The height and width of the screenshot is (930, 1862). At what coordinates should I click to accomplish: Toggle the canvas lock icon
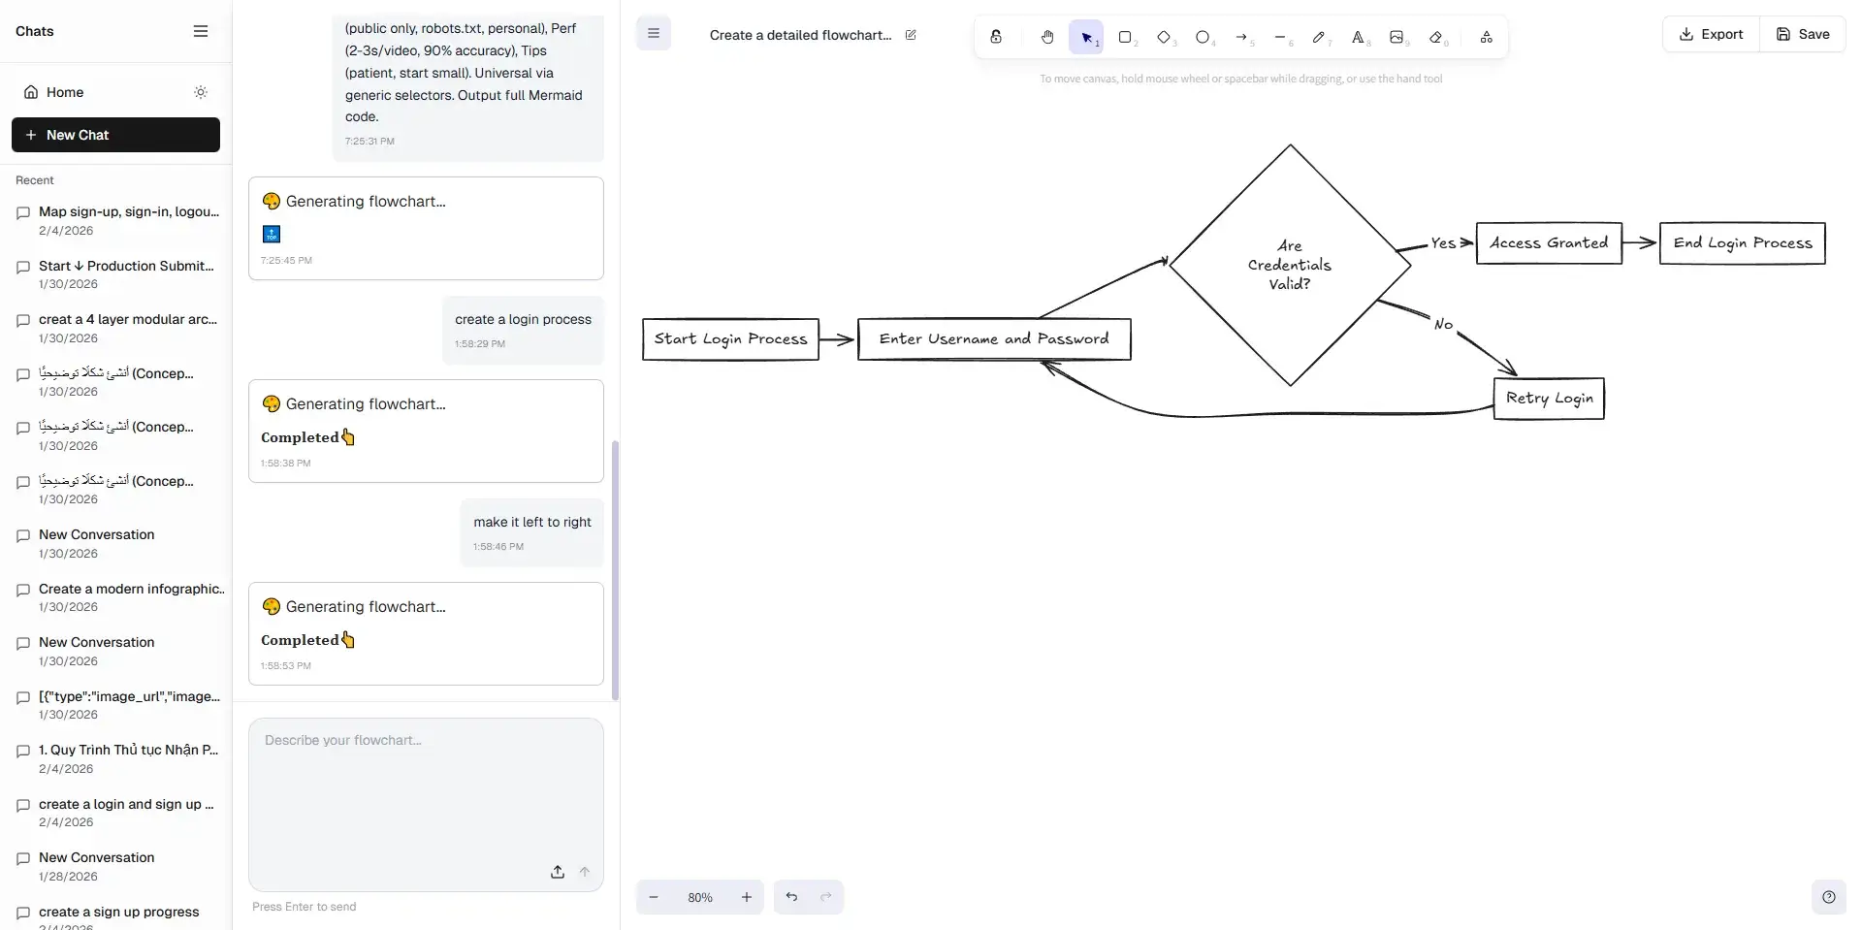pos(996,37)
